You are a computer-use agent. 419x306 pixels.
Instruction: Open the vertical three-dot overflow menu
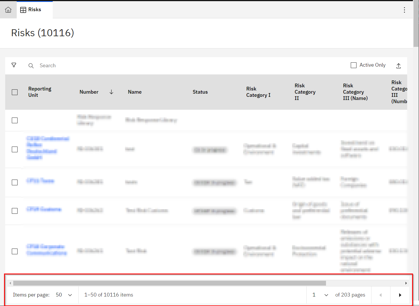pos(404,10)
